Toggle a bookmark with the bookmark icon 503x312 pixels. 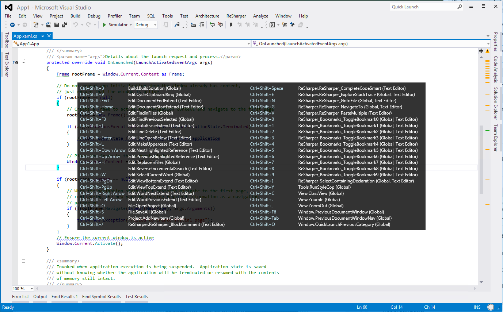click(231, 25)
